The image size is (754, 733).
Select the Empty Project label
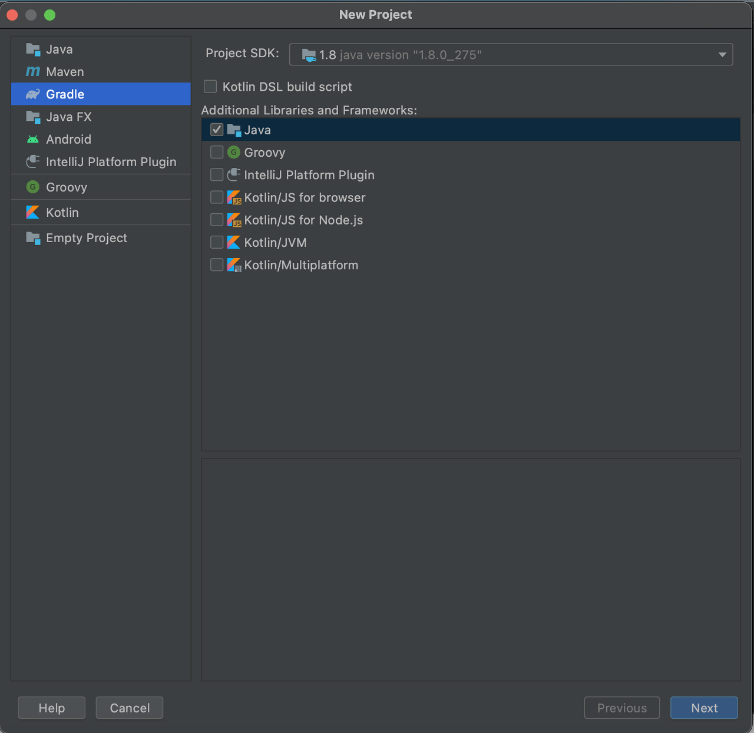click(87, 238)
